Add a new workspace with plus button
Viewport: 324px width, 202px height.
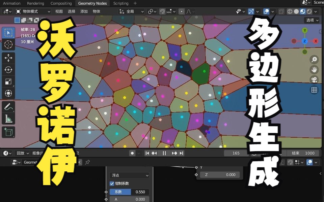click(x=135, y=3)
